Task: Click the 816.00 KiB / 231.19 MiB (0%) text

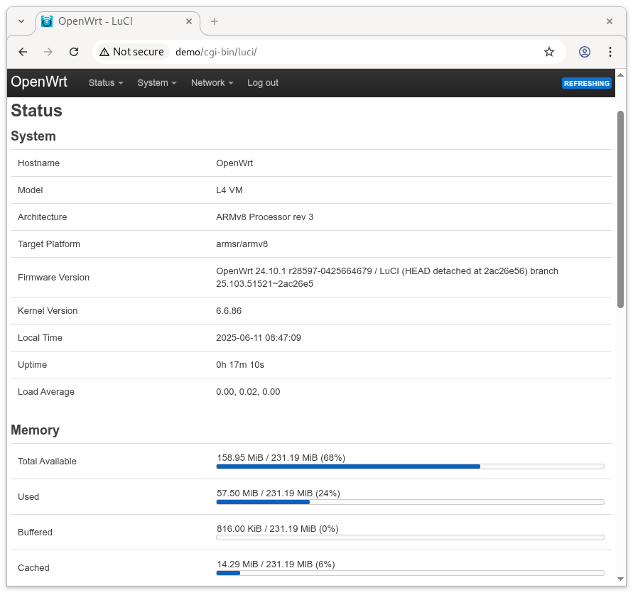Action: tap(278, 529)
